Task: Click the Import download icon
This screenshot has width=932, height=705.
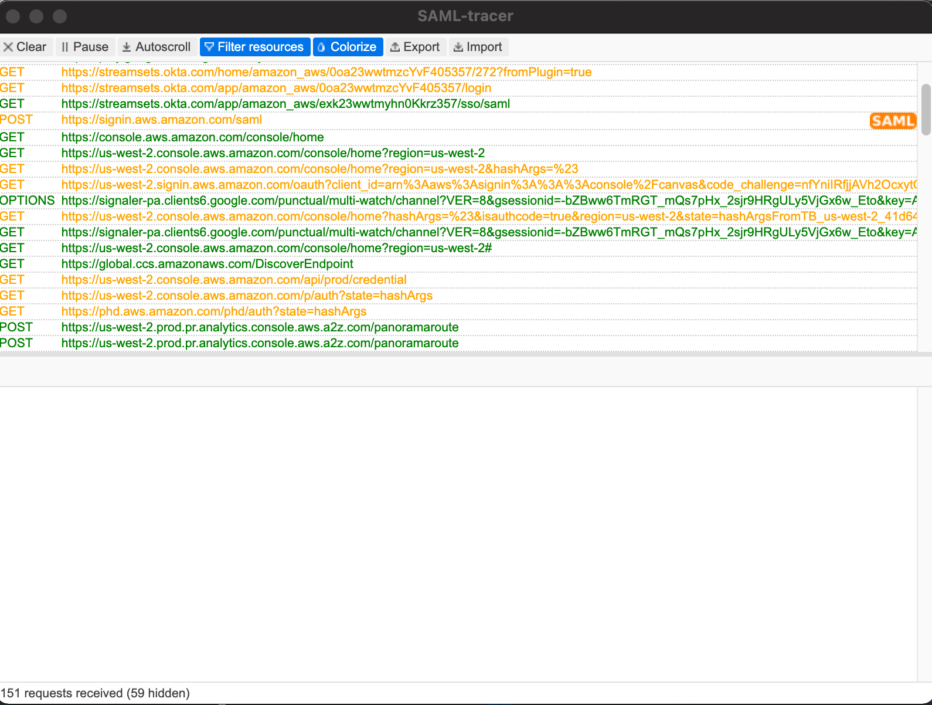Action: click(x=458, y=47)
